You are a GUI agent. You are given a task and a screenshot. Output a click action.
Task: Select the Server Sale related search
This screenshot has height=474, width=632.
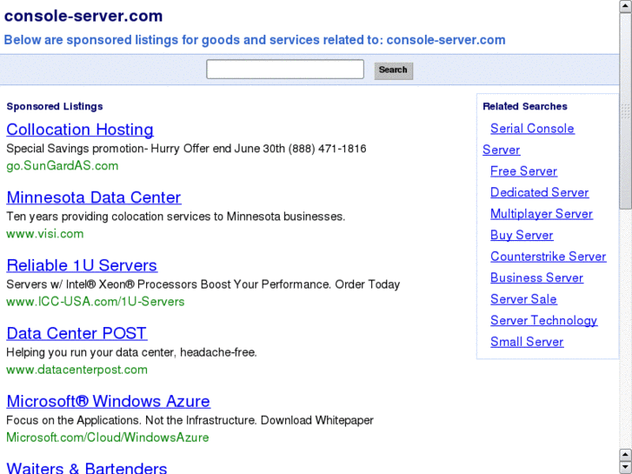(523, 299)
